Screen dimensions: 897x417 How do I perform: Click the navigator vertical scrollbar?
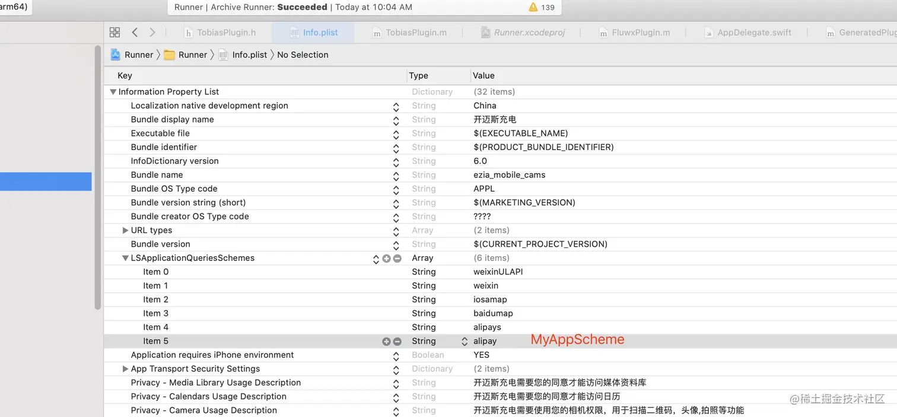click(98, 177)
